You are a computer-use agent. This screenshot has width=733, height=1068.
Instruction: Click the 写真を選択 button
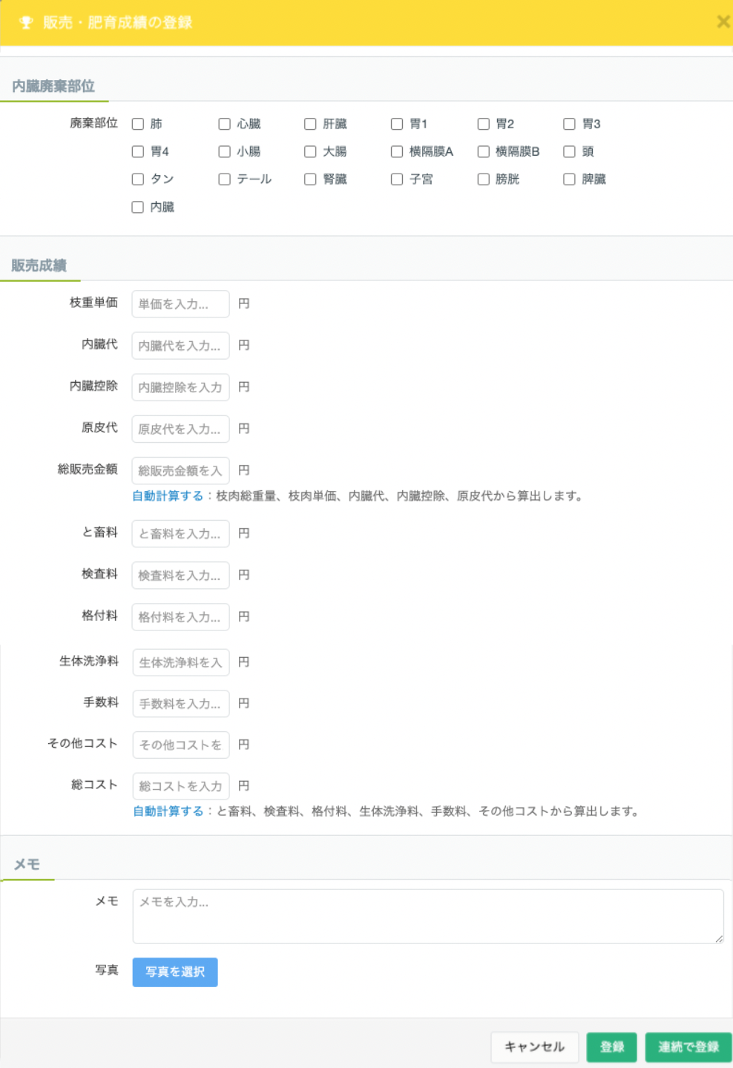[x=175, y=972]
